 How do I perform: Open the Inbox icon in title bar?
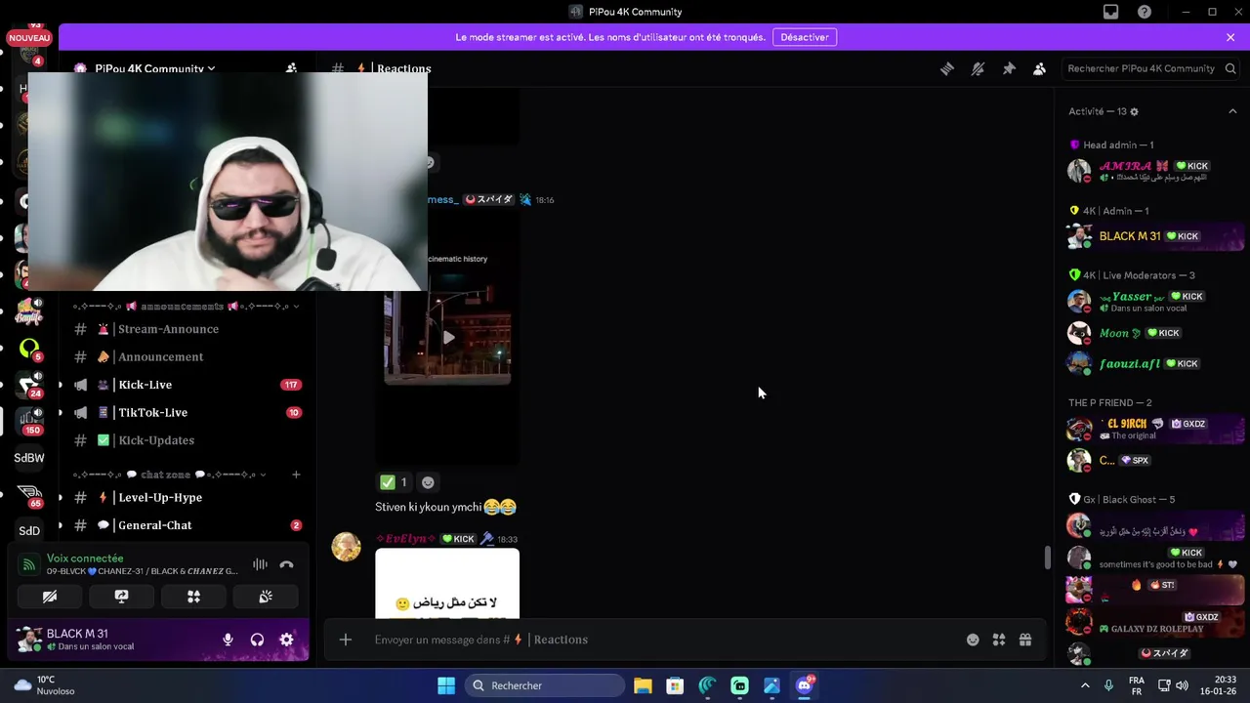(1110, 12)
